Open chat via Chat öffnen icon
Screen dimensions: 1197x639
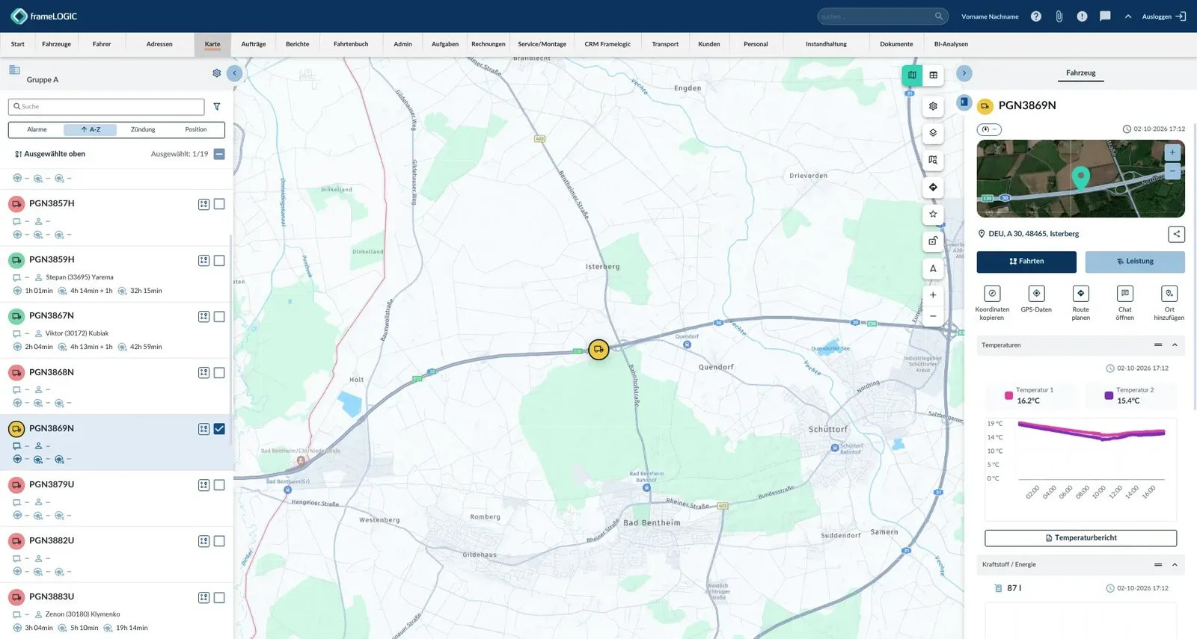pyautogui.click(x=1124, y=294)
